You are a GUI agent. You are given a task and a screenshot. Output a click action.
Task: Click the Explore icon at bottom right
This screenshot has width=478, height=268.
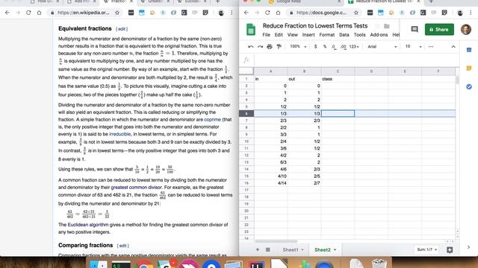pos(450,249)
